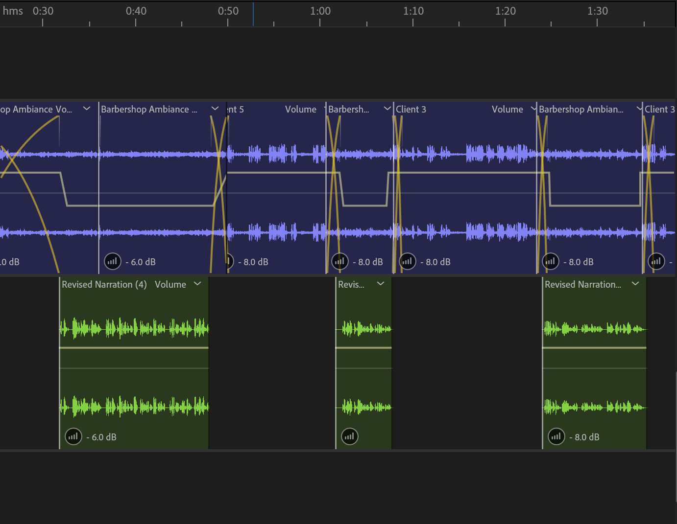
Task: Click the 0:40 mark on the time ruler
Action: point(136,11)
